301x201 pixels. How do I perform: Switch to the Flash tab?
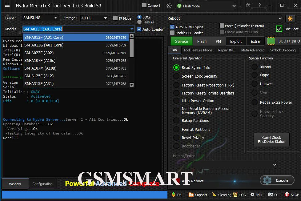[202, 41]
